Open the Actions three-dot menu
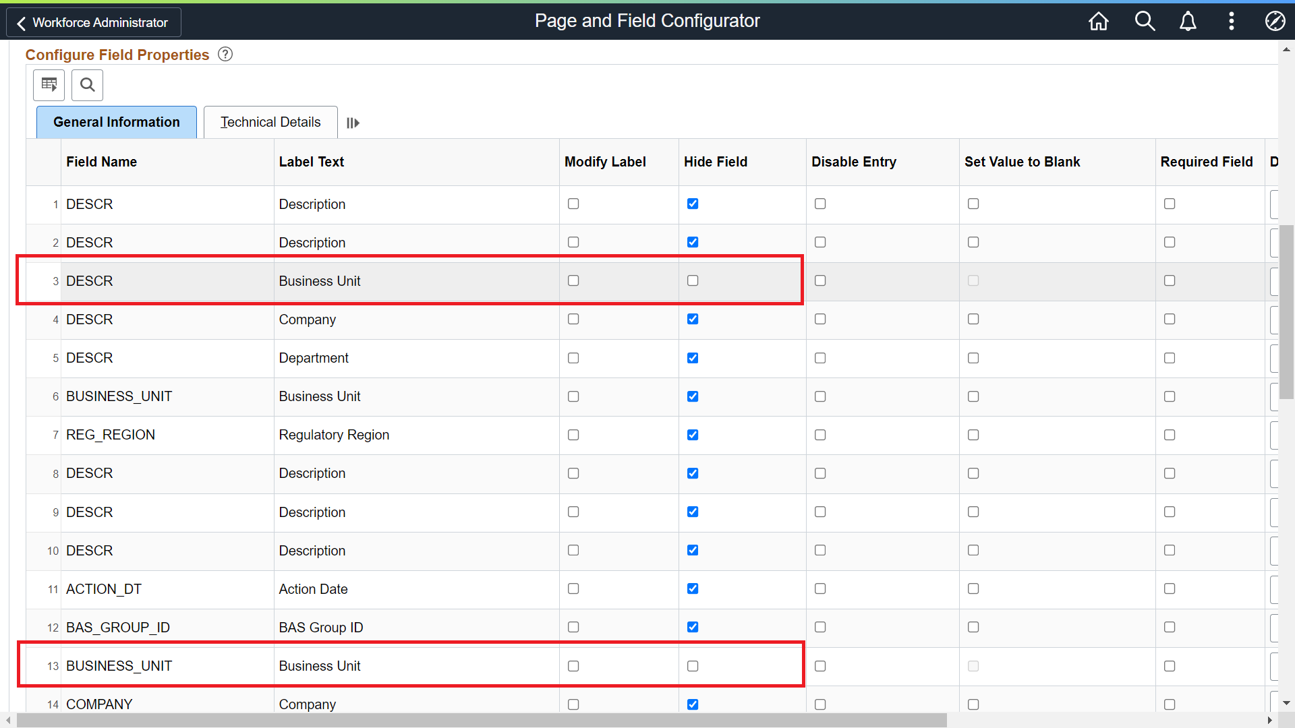This screenshot has height=728, width=1295. (1231, 22)
